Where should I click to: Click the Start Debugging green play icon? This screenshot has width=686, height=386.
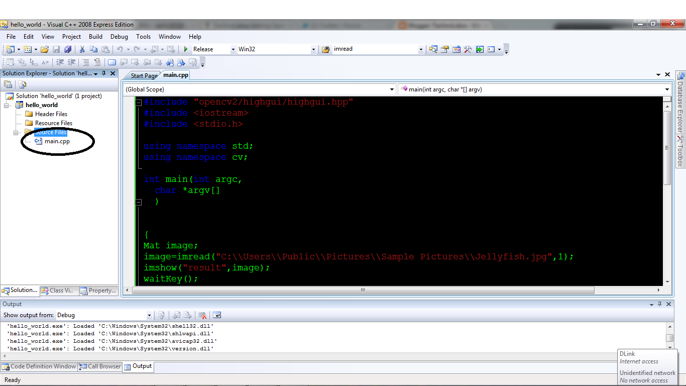[186, 49]
